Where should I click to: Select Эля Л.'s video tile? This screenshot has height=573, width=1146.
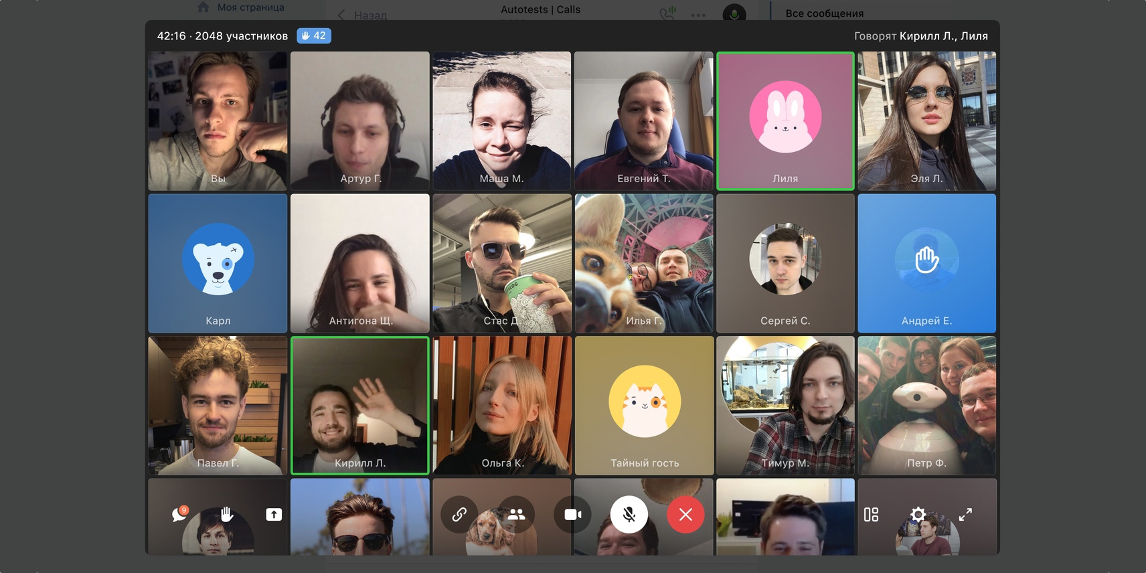pos(926,120)
